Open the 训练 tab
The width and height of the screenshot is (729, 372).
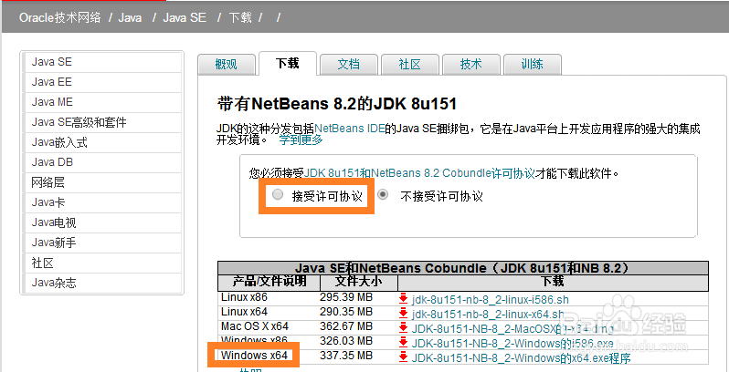point(533,65)
